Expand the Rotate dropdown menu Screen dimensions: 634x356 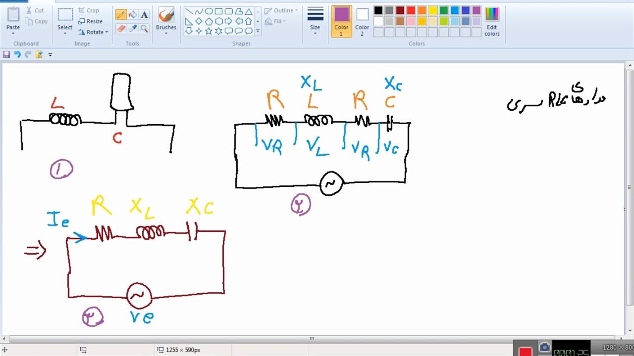click(106, 33)
